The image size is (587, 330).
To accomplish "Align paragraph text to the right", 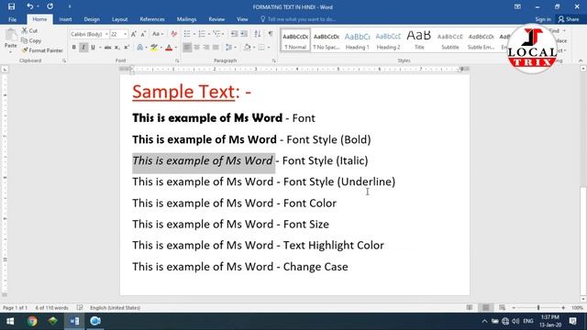I will point(205,48).
